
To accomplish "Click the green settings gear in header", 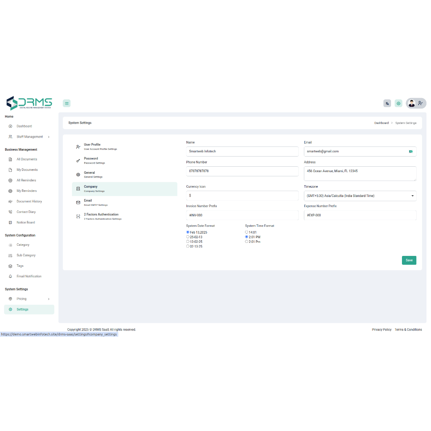I will pyautogui.click(x=398, y=104).
